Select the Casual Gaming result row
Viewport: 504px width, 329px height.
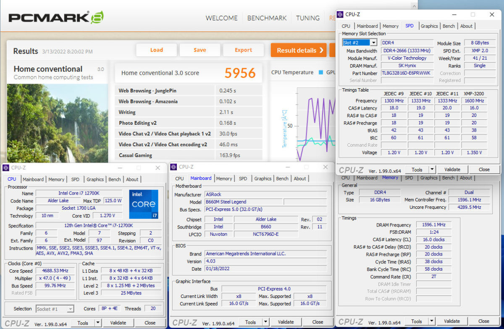188,155
